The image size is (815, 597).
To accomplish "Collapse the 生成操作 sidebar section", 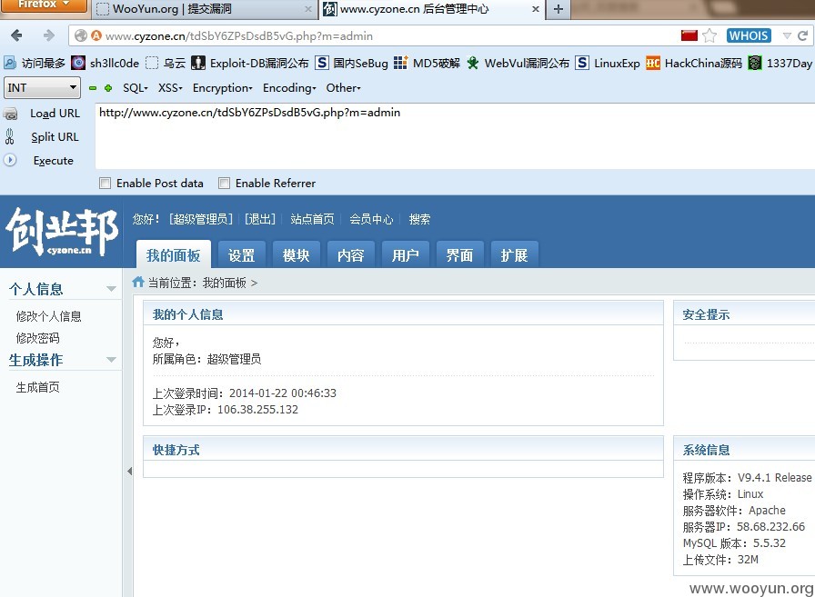I will click(111, 359).
